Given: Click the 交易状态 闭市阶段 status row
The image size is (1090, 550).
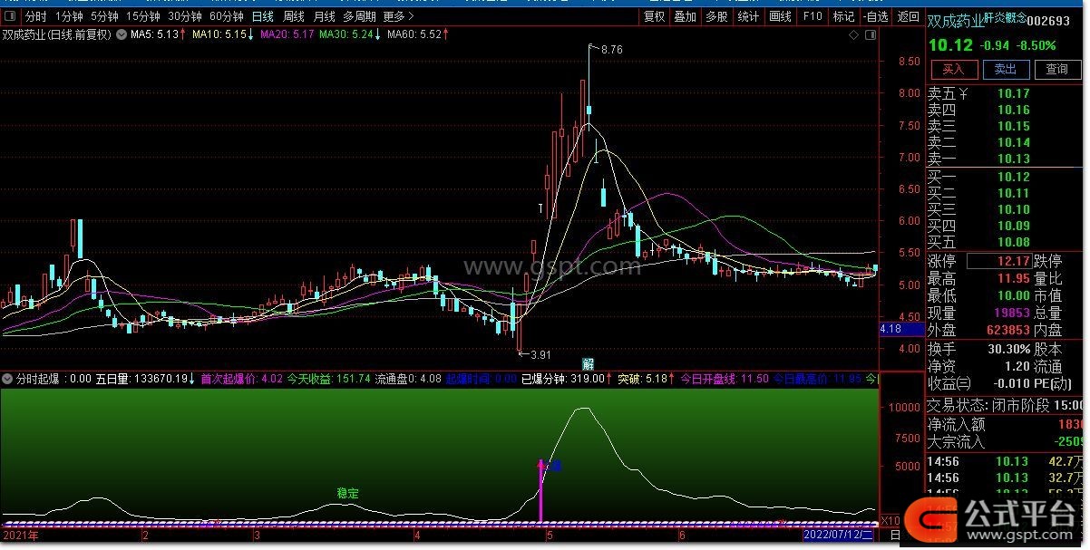Looking at the screenshot, I should pyautogui.click(x=1007, y=405).
